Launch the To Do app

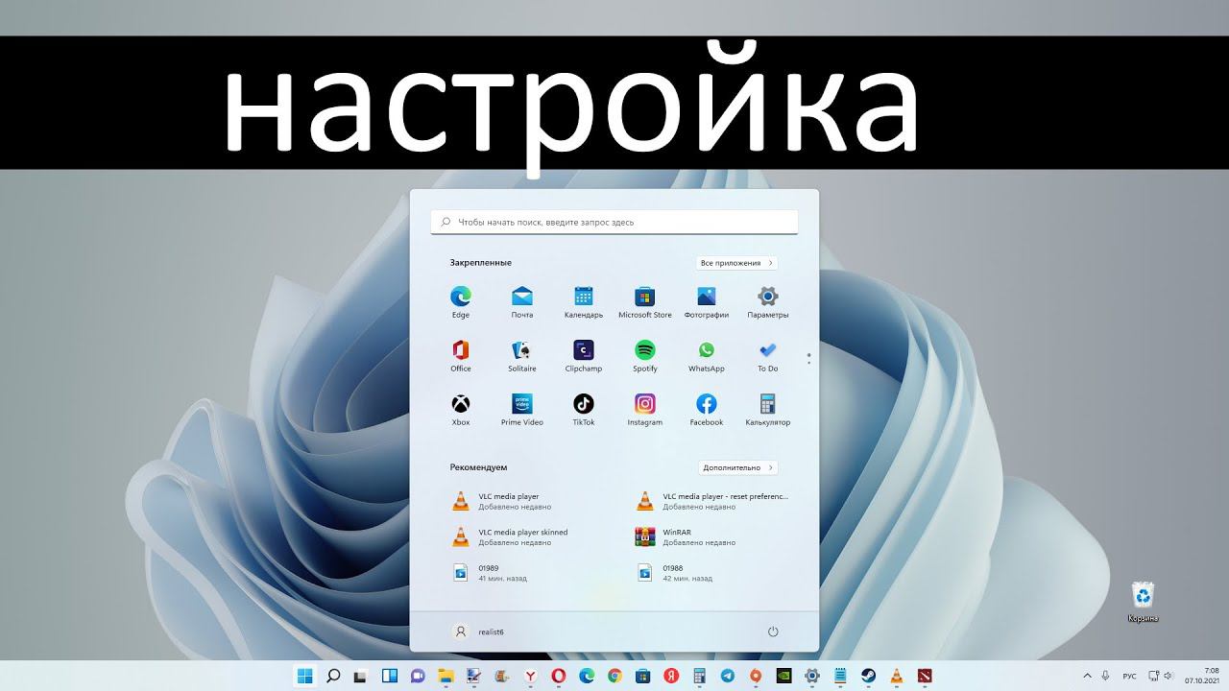click(x=768, y=355)
